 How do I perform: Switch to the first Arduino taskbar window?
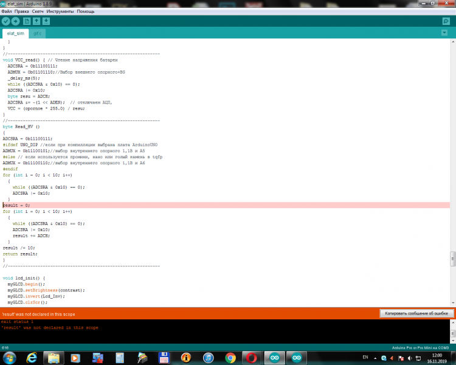pos(275,358)
